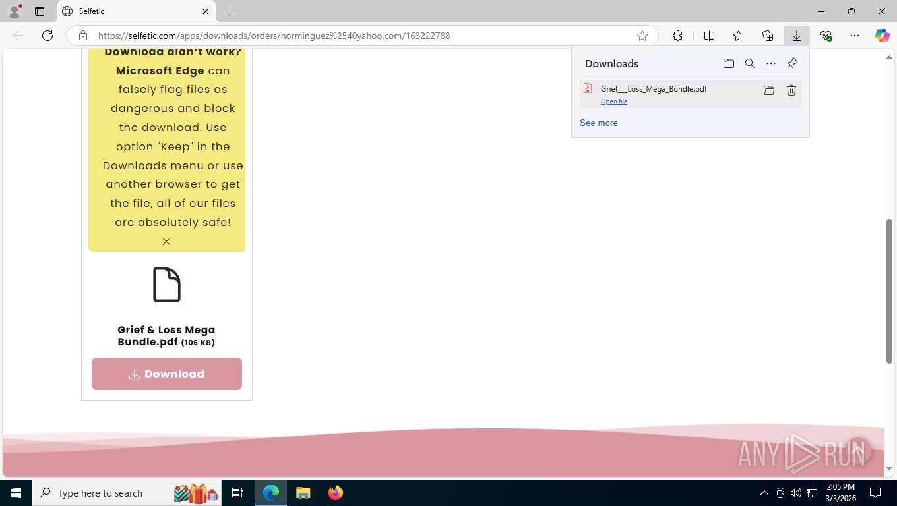Screen dimensions: 897x506
Task: Open Browser essentials heart icon
Action: (x=826, y=36)
